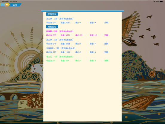The image size is (165, 124).
Task: Click the 躲避: 9 value
Action: tap(93, 22)
